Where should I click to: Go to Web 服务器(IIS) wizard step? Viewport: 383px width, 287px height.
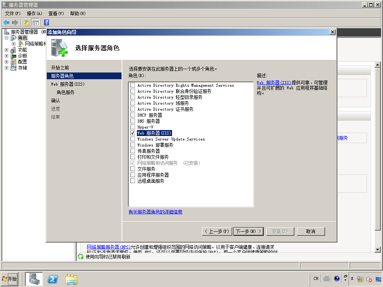pyautogui.click(x=68, y=84)
